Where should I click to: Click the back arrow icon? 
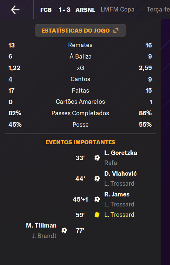[x=15, y=10]
